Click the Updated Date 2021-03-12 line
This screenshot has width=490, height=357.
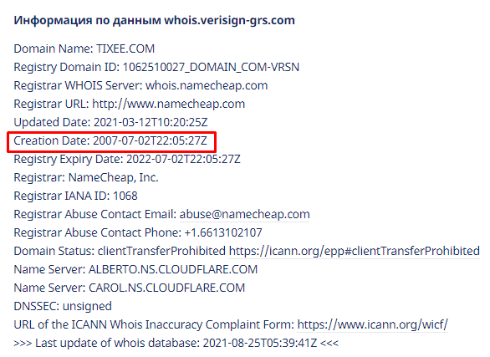(110, 122)
